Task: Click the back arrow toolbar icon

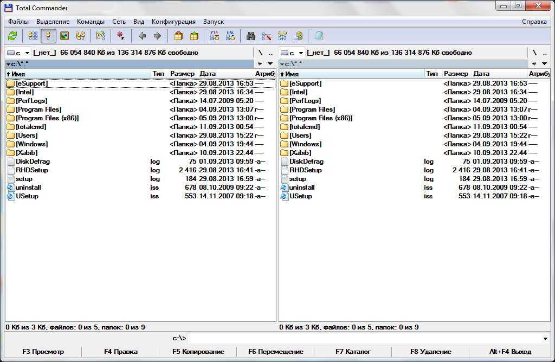Action: 142,36
